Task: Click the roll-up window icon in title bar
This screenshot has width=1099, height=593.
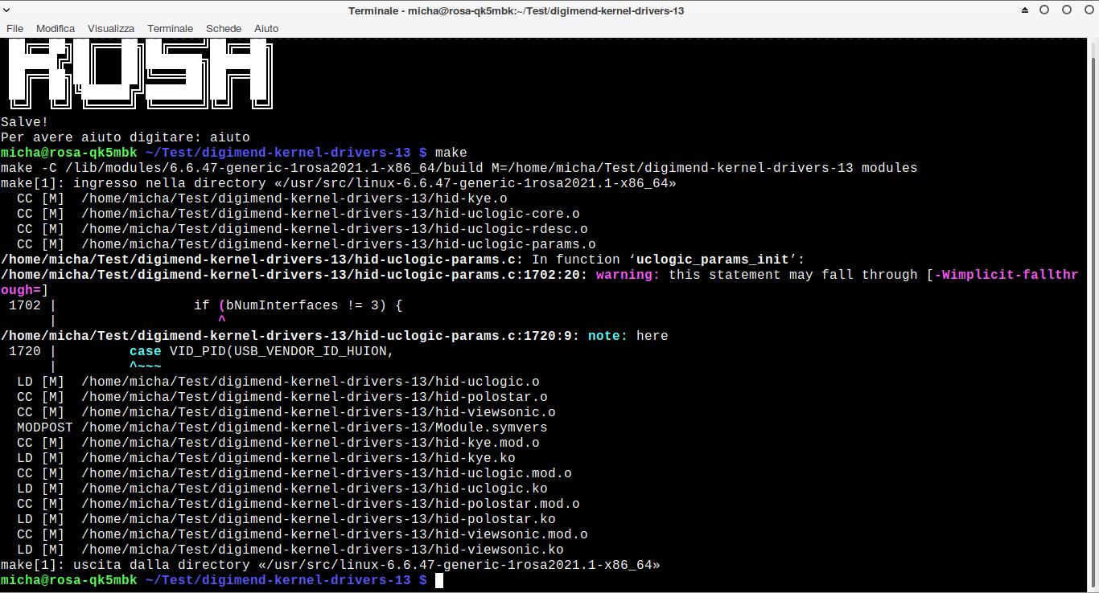Action: (x=1025, y=10)
